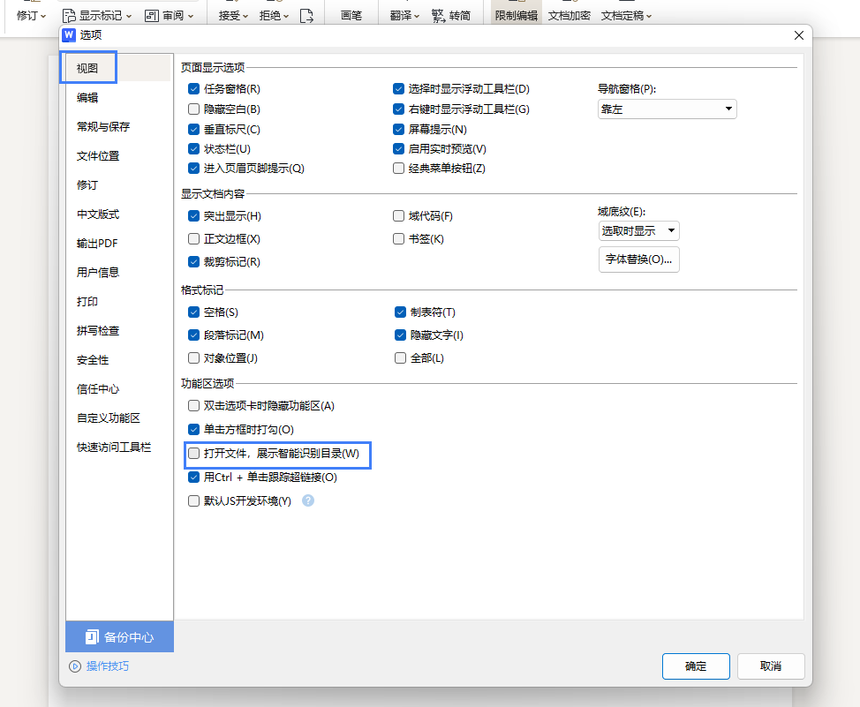
Task: Open the 自定义功能区 category
Action: [109, 418]
